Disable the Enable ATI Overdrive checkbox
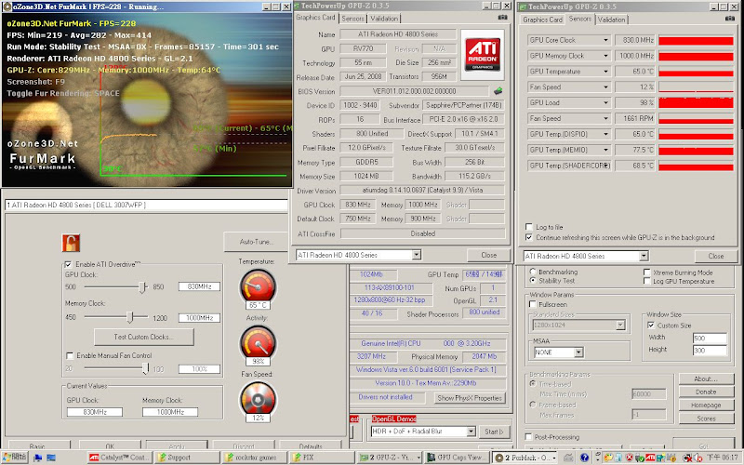This screenshot has width=744, height=465. pos(68,266)
